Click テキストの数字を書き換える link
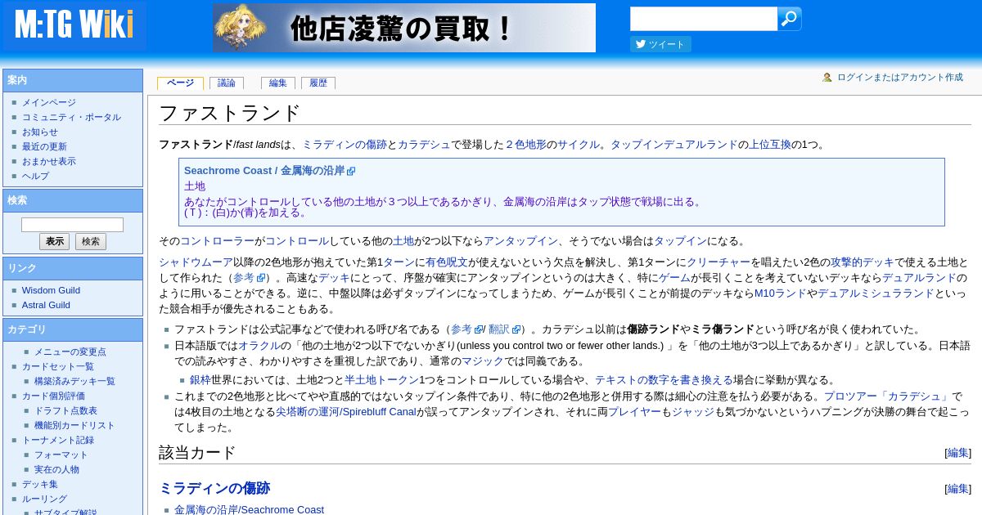This screenshot has width=982, height=515. coord(664,380)
